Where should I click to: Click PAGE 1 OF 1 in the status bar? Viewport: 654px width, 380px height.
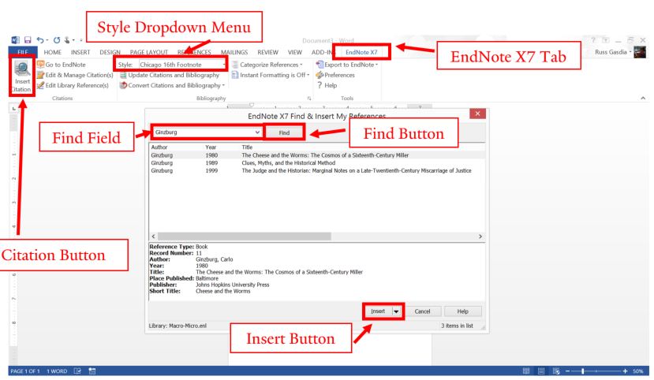[x=25, y=371]
